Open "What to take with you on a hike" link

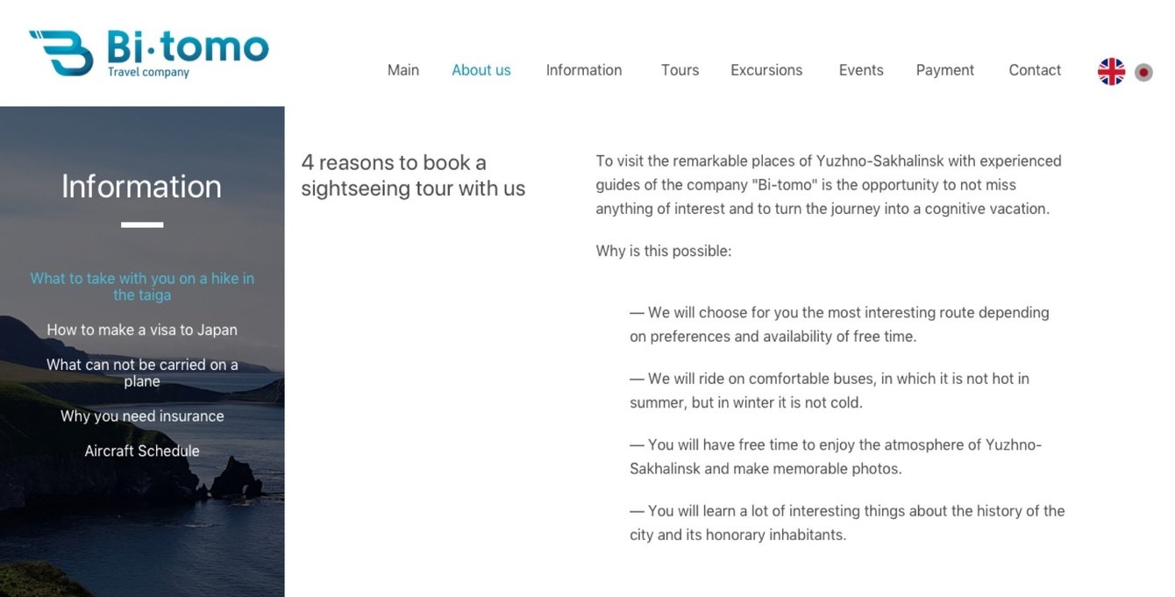click(x=142, y=287)
